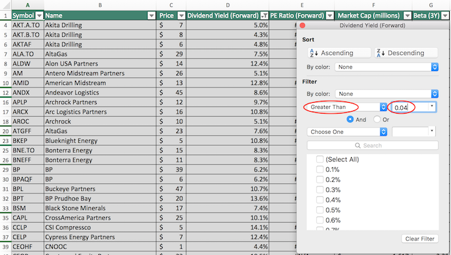Viewport: 451px width, 255px height.
Task: Tick the 0.5% checkbox
Action: [320, 210]
